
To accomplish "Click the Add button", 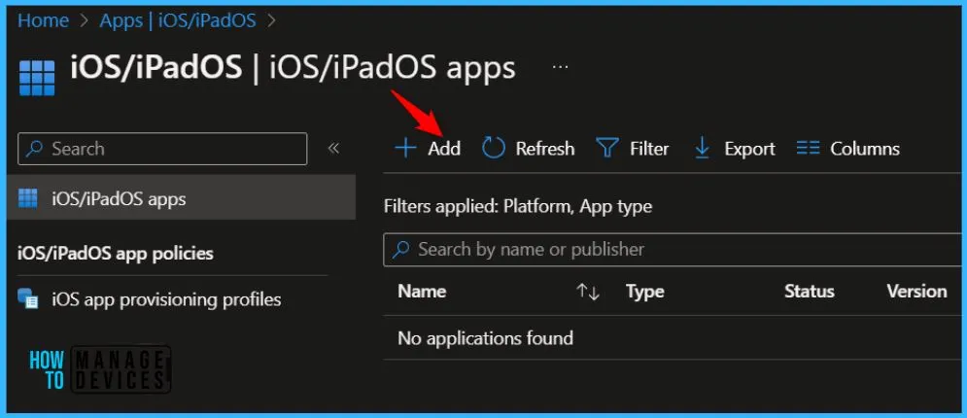I will 428,149.
